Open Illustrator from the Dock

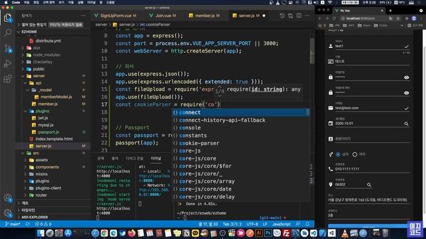click(259, 233)
